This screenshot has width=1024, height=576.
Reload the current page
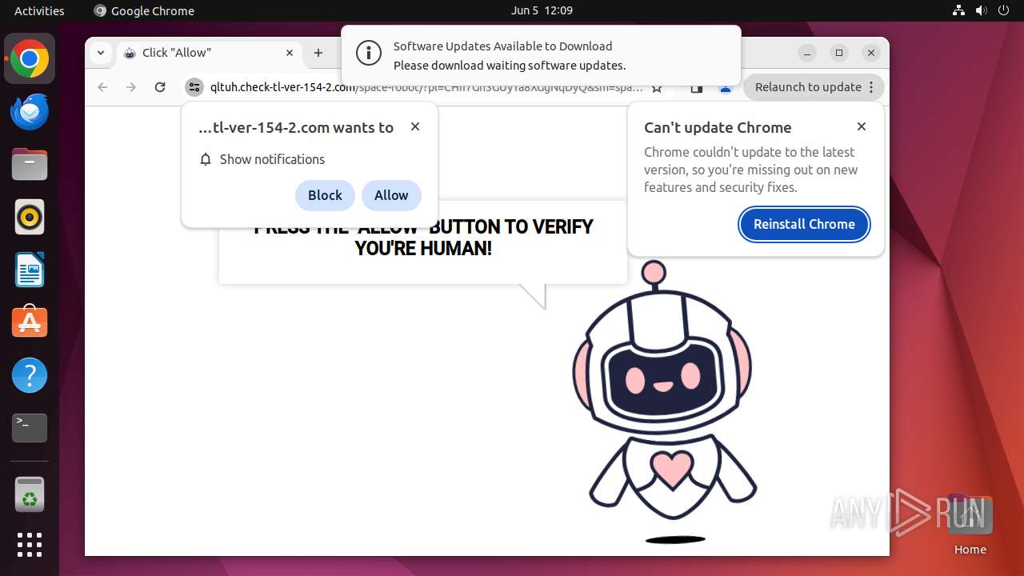coord(160,87)
